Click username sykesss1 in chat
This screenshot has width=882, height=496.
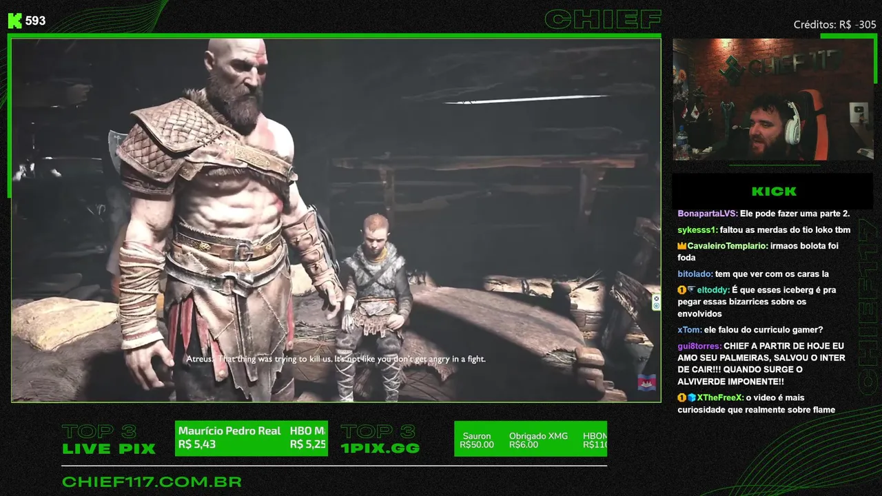pos(697,230)
